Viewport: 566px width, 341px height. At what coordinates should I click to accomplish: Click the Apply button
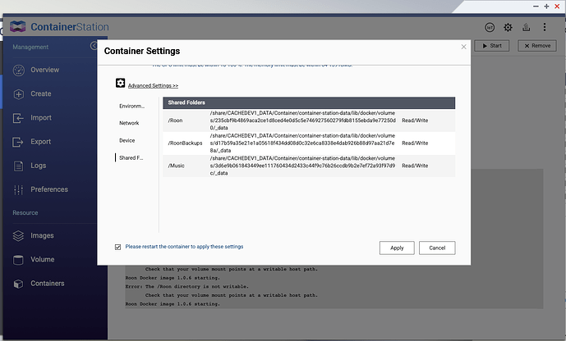pos(397,248)
